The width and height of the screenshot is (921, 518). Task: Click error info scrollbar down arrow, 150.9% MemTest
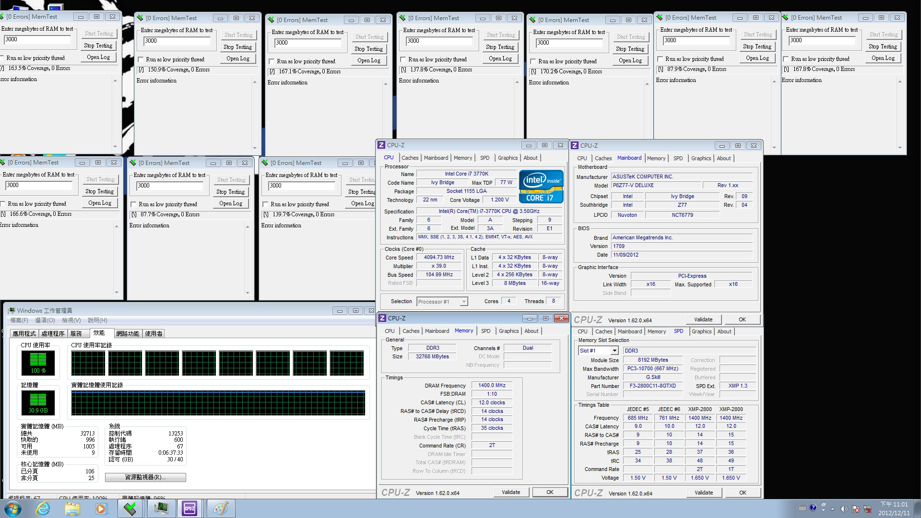pyautogui.click(x=255, y=148)
